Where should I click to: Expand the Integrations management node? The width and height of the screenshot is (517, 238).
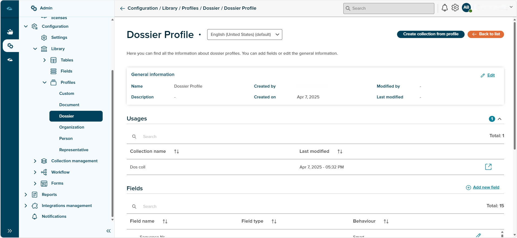26,206
